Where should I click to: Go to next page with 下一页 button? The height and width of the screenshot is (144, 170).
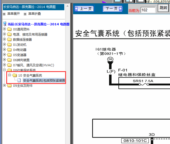(112, 9)
